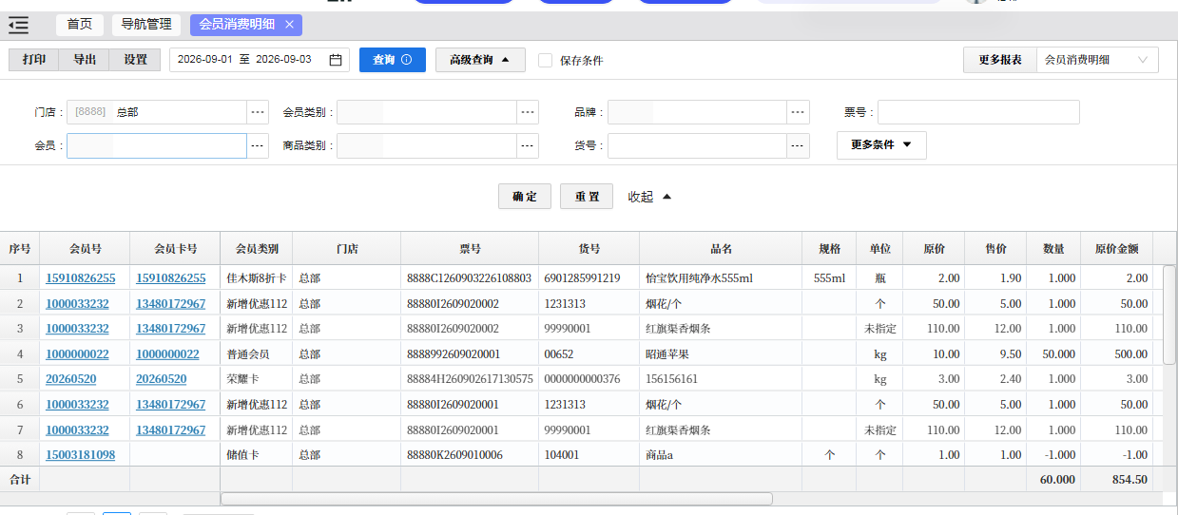Open card number 13480172967 link in row 7
This screenshot has height=515, width=1178.
pyautogui.click(x=170, y=430)
